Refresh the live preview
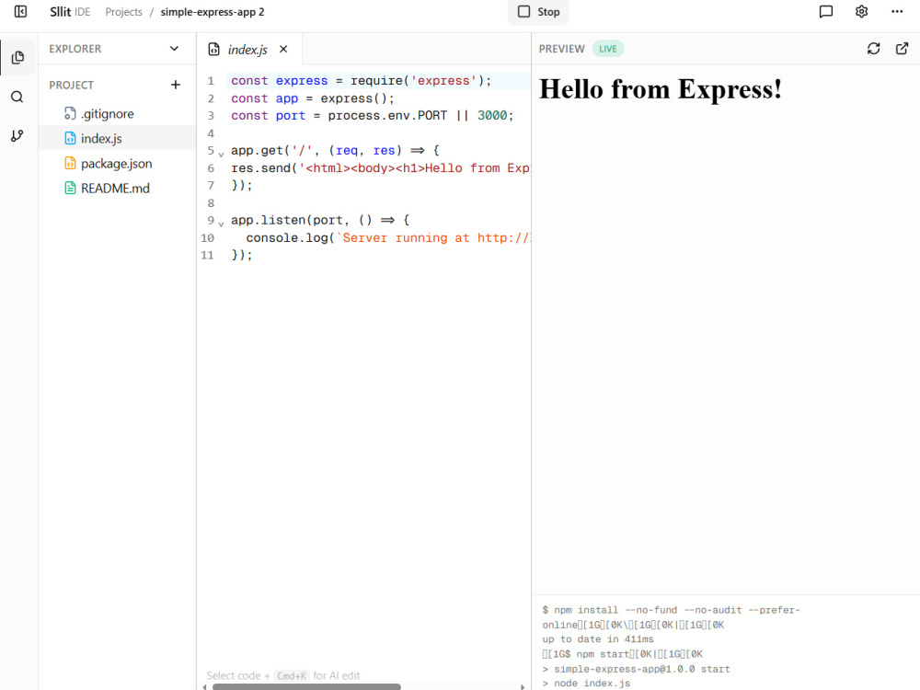 coord(874,49)
